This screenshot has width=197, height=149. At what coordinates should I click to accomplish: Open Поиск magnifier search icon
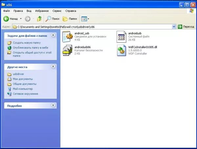(x=48, y=19)
